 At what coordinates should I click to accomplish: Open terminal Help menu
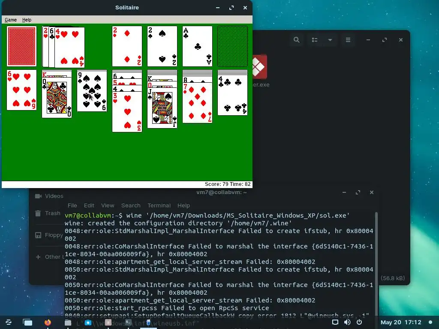pyautogui.click(x=183, y=205)
